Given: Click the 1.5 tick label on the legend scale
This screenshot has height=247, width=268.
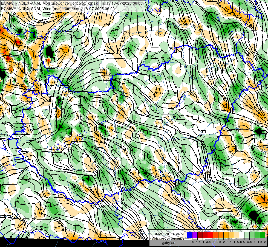Looking at the screenshot, I should coord(260,242).
